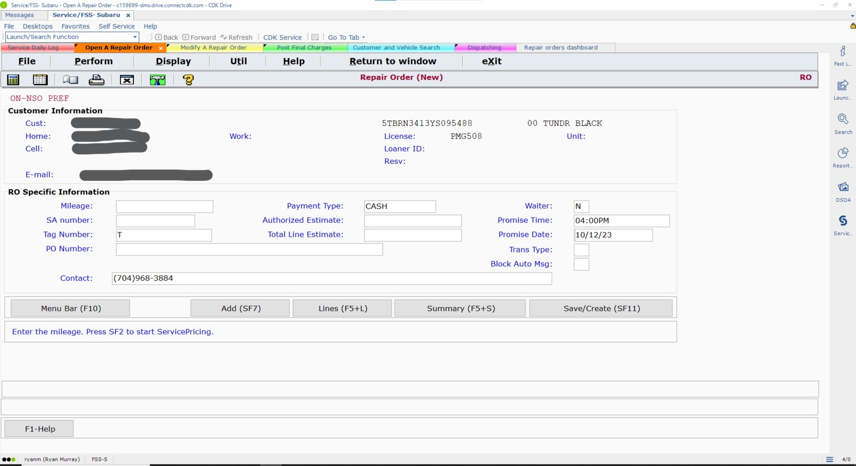Screen dimensions: 856x466
Task: Click the yellow question mark help icon
Action: (188, 80)
